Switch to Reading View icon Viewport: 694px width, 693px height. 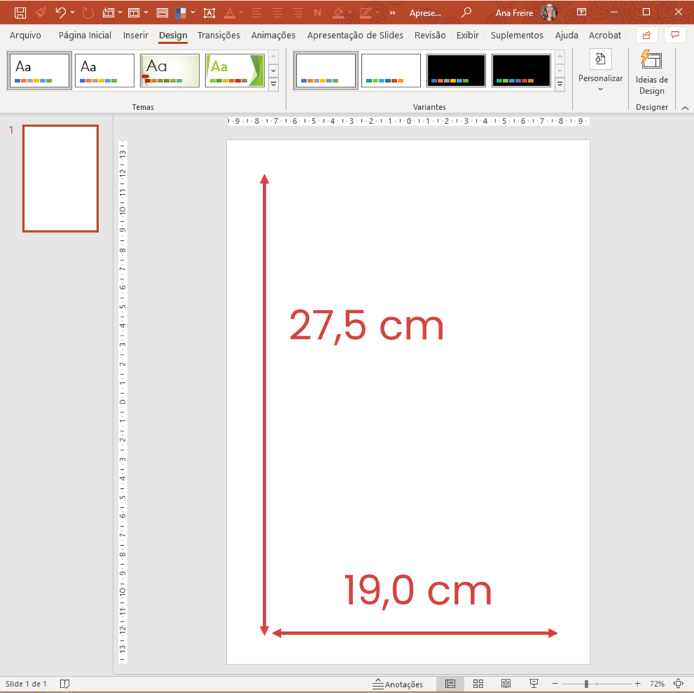click(506, 684)
